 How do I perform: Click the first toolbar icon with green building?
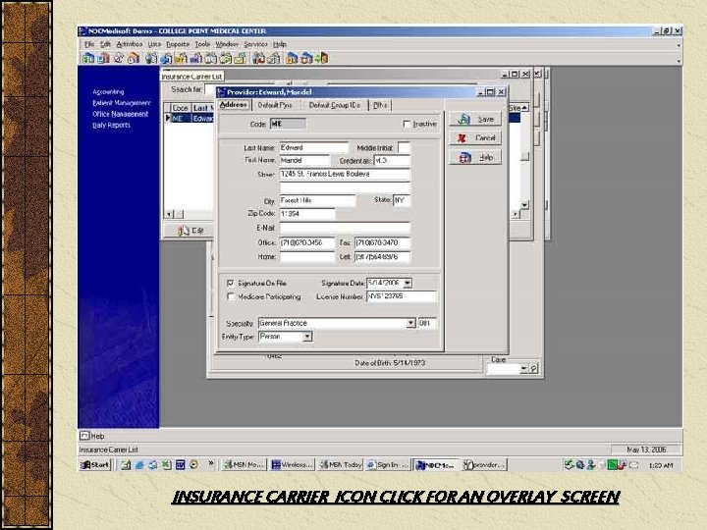(88, 58)
